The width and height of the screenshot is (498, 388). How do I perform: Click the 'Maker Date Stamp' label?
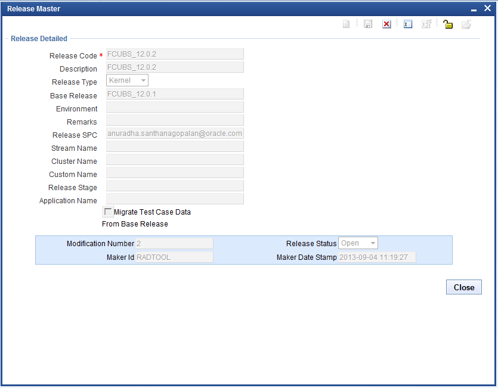(307, 257)
